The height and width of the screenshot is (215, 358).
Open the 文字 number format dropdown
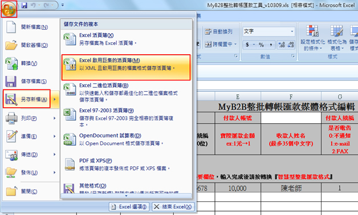[x=292, y=31]
